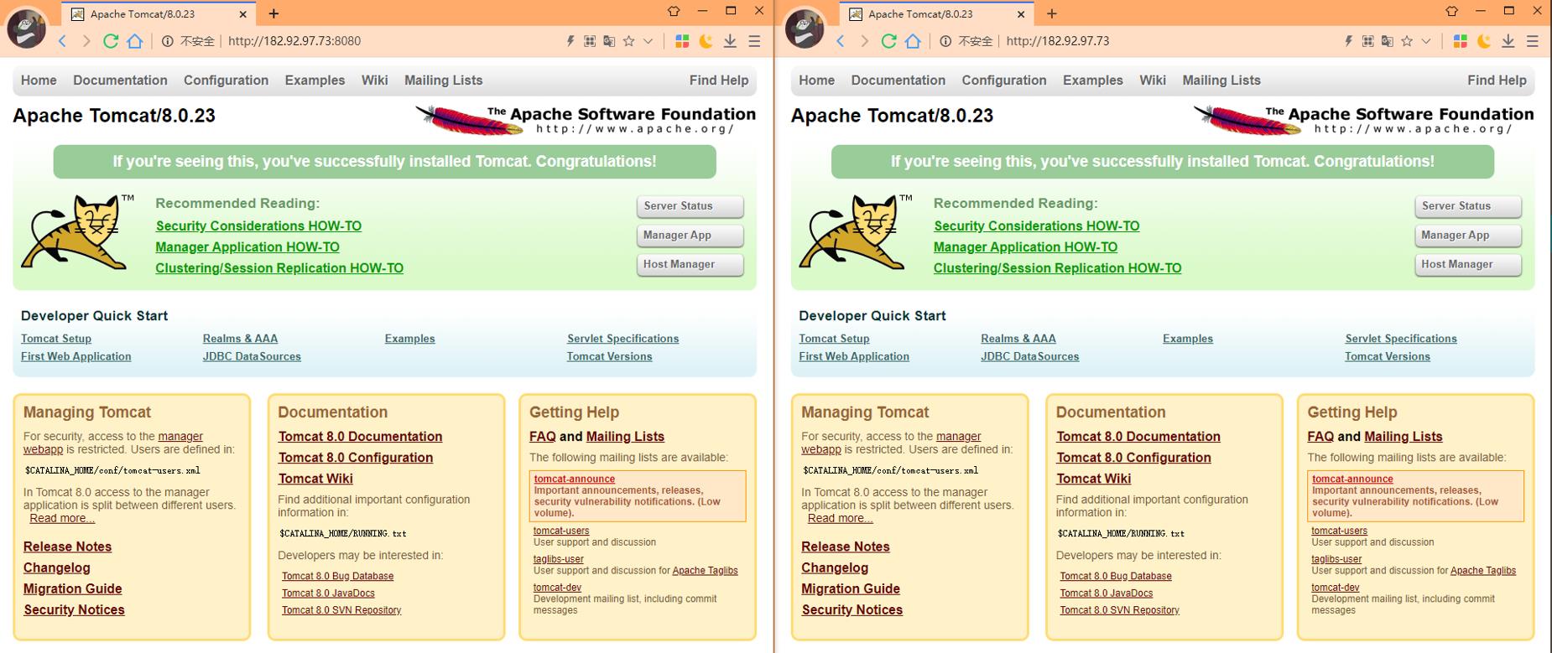Click the Server Status button in the left window
Viewport: 1552px width, 653px height.
690,206
